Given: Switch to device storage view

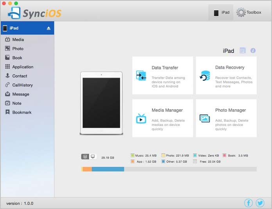Looking at the screenshot, I should click(x=85, y=157).
